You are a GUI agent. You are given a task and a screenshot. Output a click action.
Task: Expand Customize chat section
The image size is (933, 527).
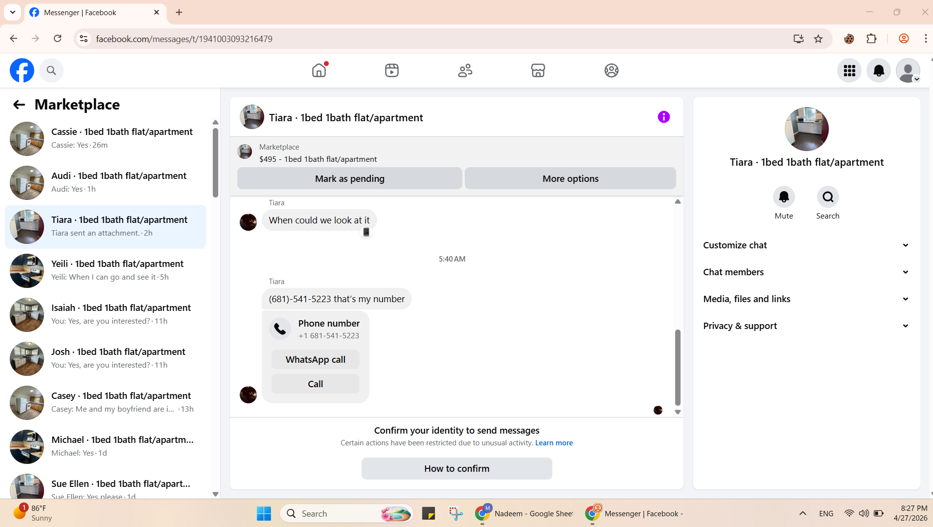pyautogui.click(x=806, y=245)
